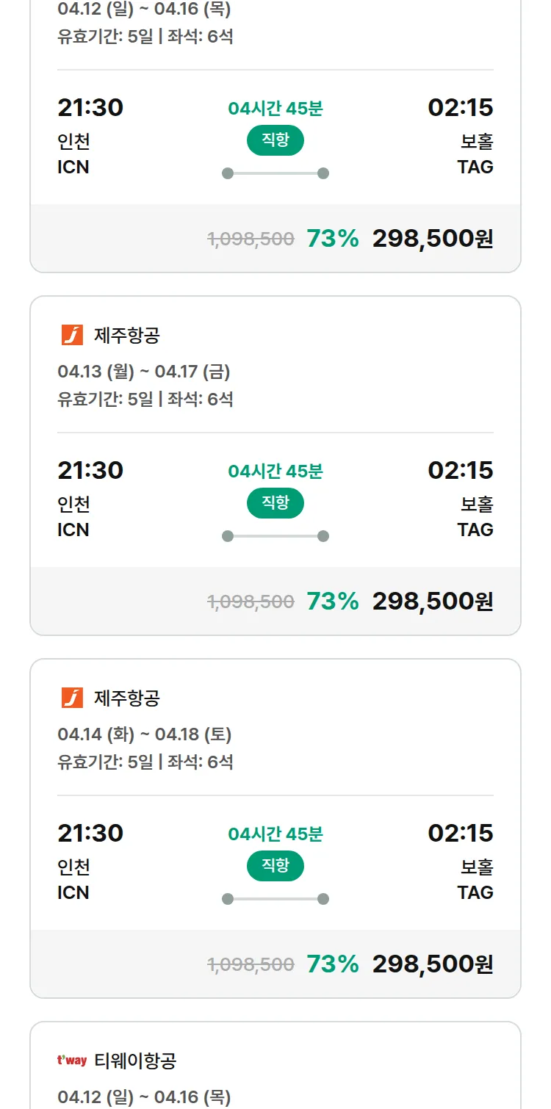551x1109 pixels.
Task: Select the 298,500원 price in 04.14 flight card
Action: tap(433, 964)
